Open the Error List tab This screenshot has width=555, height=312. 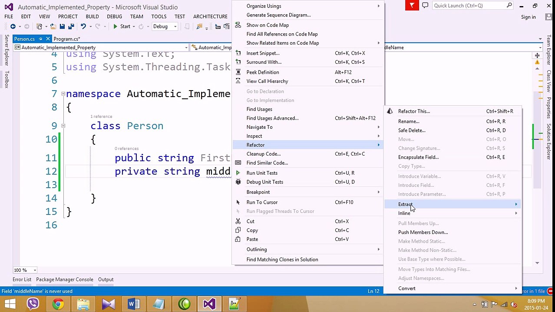pyautogui.click(x=22, y=279)
